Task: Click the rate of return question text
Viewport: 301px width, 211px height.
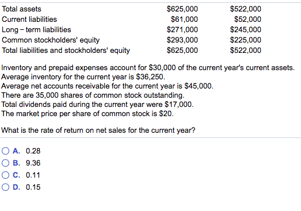Action: click(98, 131)
